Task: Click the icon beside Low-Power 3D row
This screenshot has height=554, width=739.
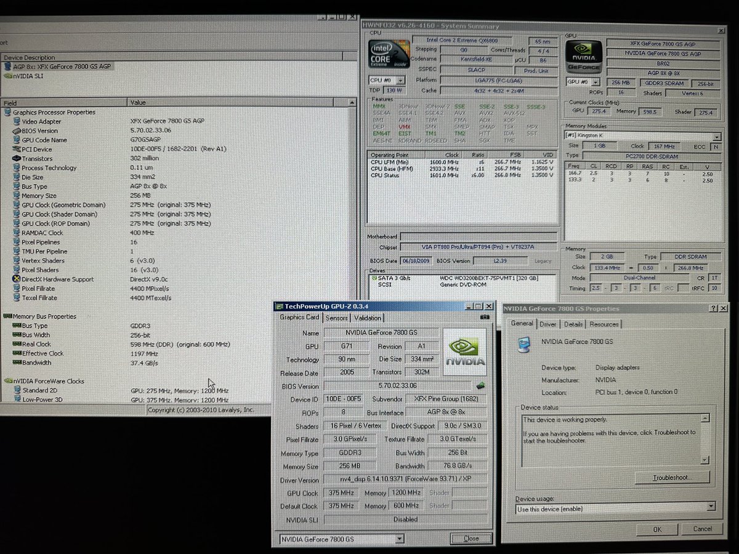Action: pos(17,399)
